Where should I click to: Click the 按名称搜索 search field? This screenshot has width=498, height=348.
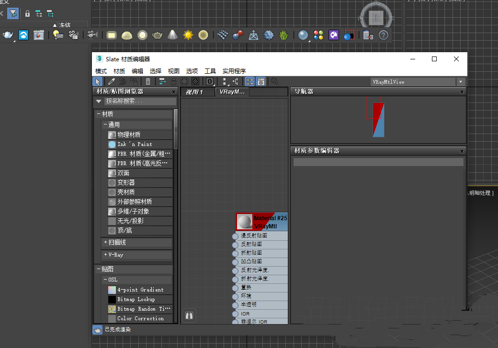point(140,101)
